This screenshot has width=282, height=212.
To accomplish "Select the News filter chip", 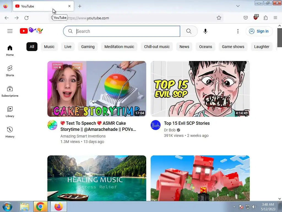I will pos(184,47).
